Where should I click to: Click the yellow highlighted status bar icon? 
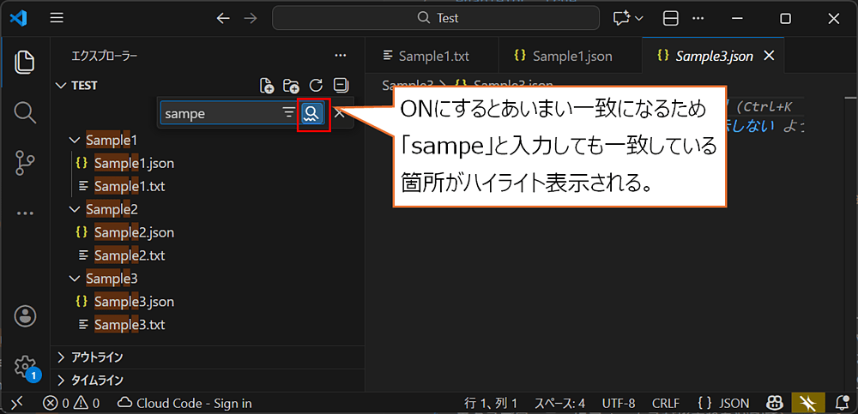click(807, 404)
